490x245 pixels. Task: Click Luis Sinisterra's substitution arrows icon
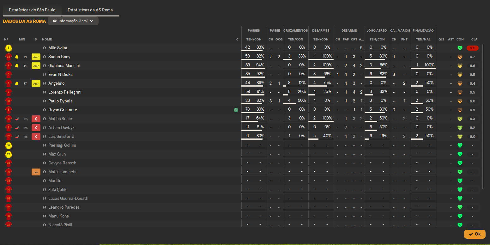[x=17, y=137]
